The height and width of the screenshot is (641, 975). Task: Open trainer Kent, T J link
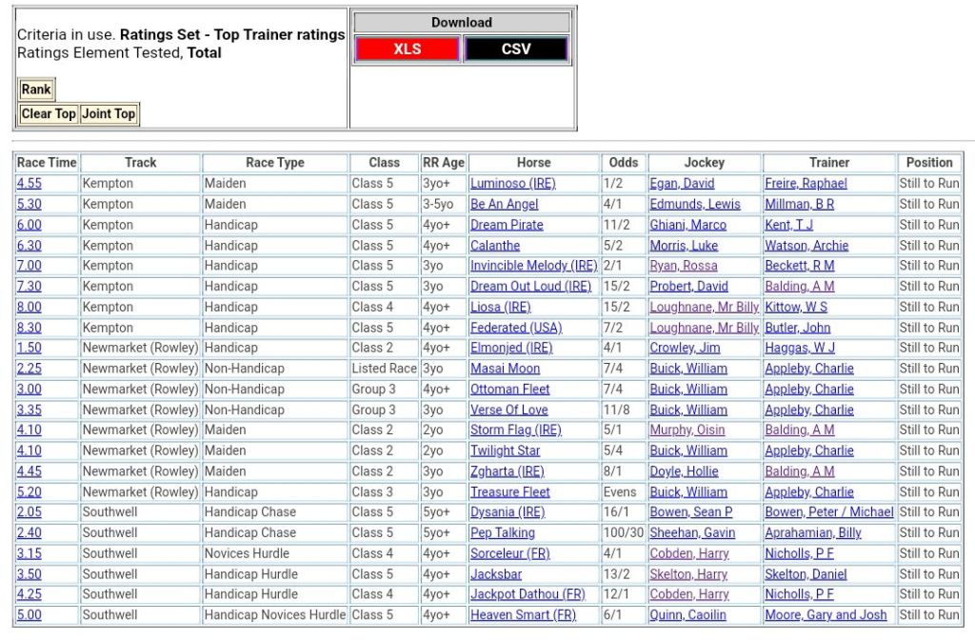pyautogui.click(x=788, y=225)
